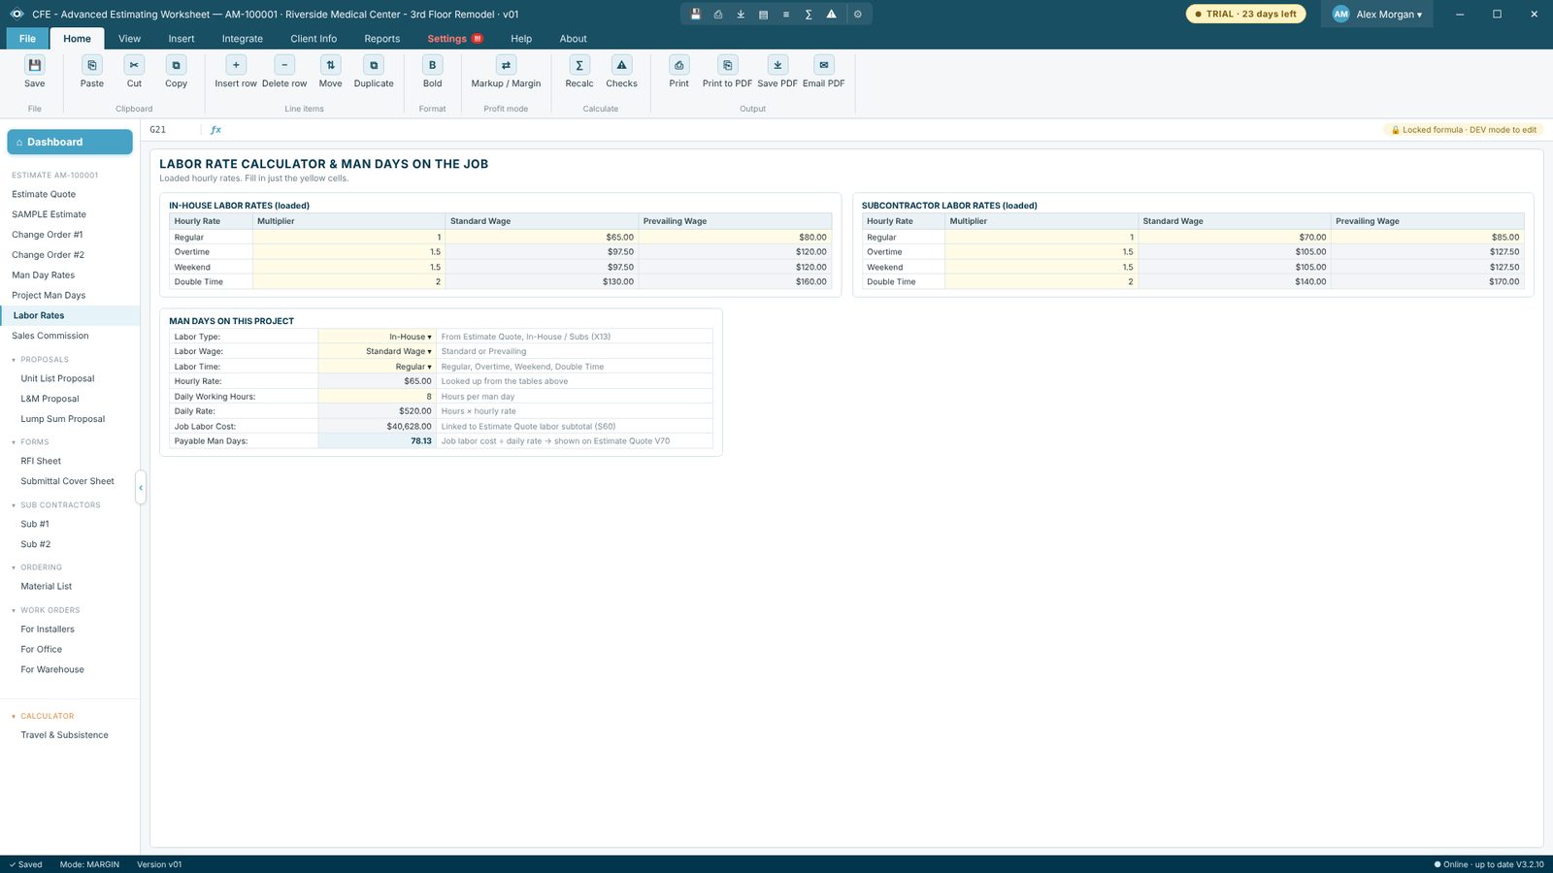Click the Delete row icon
Viewport: 1553px width, 873px height.
pyautogui.click(x=284, y=65)
